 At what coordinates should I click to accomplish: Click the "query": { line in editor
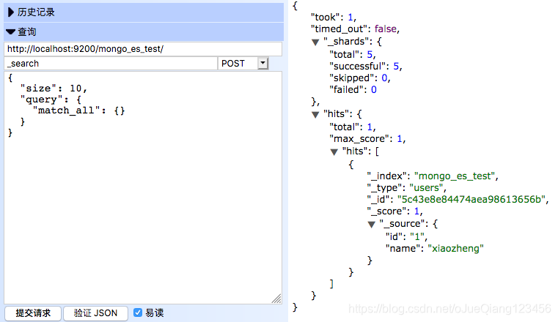click(x=51, y=100)
